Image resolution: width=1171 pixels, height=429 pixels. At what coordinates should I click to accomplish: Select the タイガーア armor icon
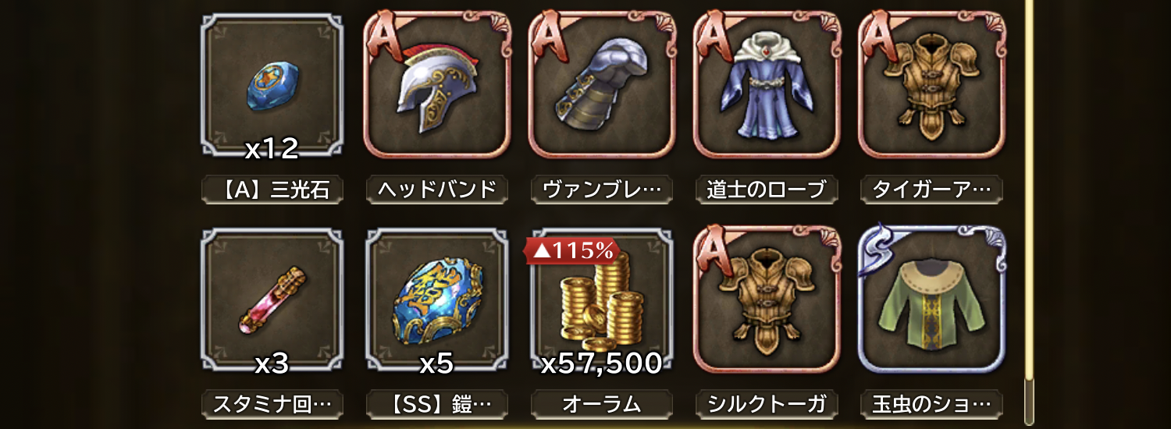click(x=932, y=85)
